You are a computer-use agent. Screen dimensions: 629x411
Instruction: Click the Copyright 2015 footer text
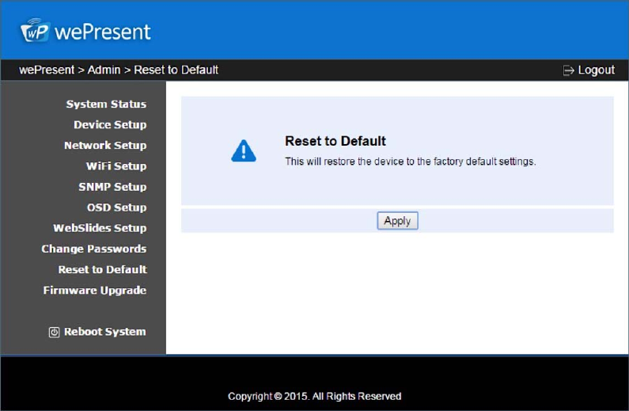pyautogui.click(x=315, y=396)
